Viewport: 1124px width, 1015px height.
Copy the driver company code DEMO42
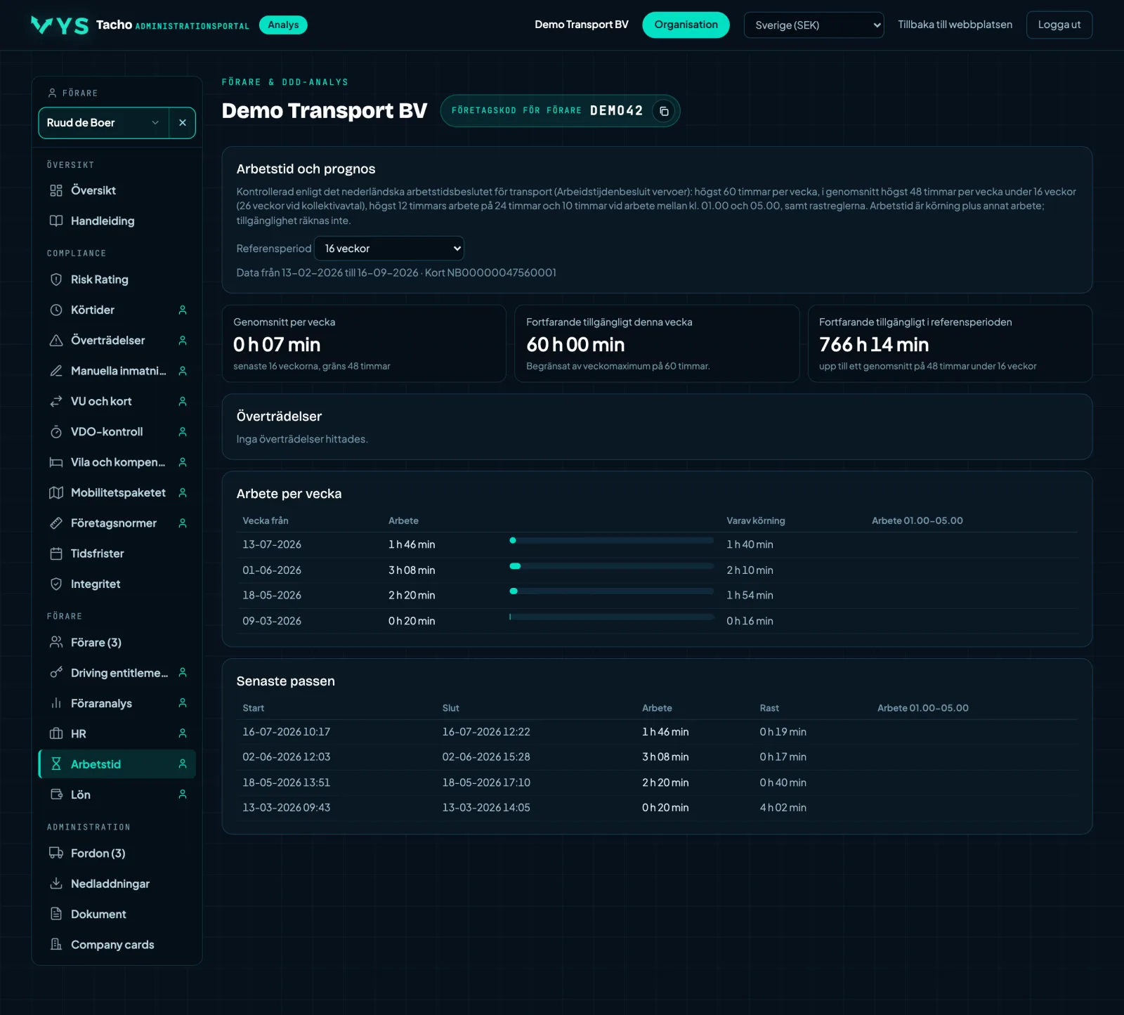pyautogui.click(x=663, y=111)
